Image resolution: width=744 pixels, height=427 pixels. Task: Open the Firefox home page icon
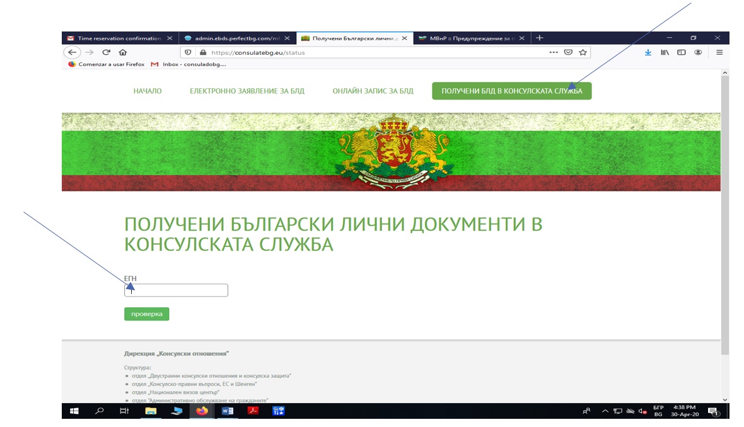coord(123,52)
